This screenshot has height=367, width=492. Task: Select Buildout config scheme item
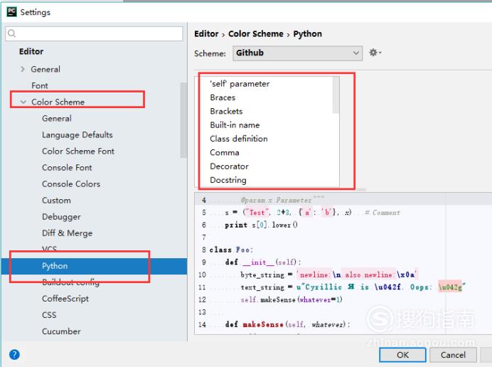(70, 282)
